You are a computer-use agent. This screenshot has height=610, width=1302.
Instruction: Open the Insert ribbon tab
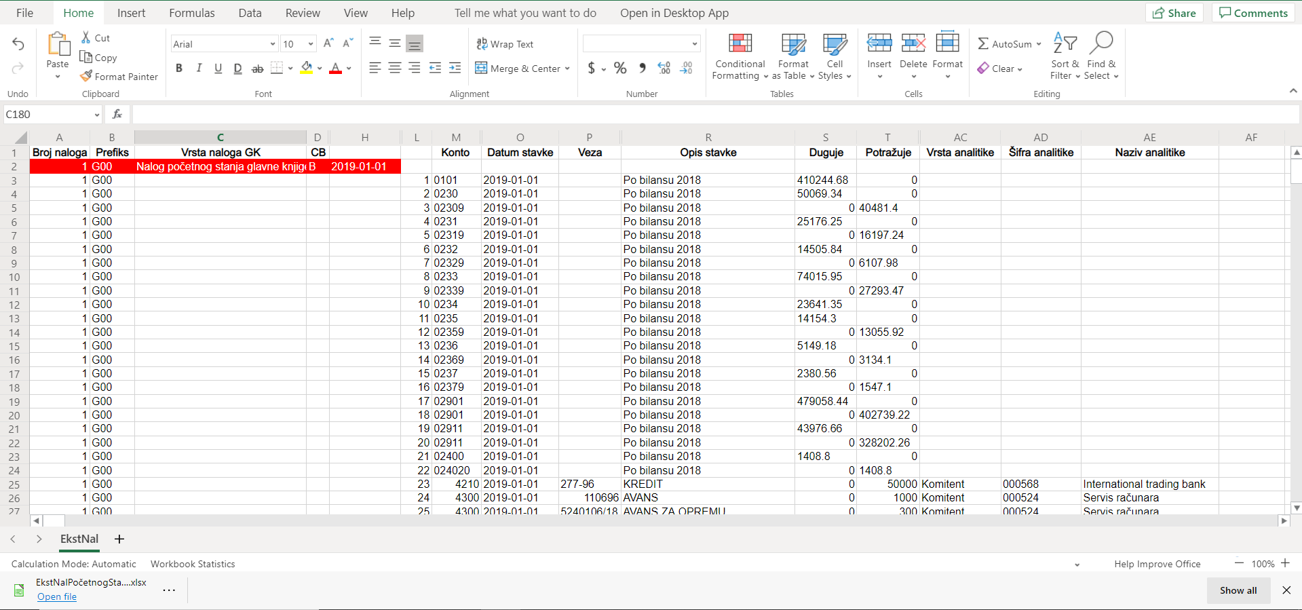[131, 13]
